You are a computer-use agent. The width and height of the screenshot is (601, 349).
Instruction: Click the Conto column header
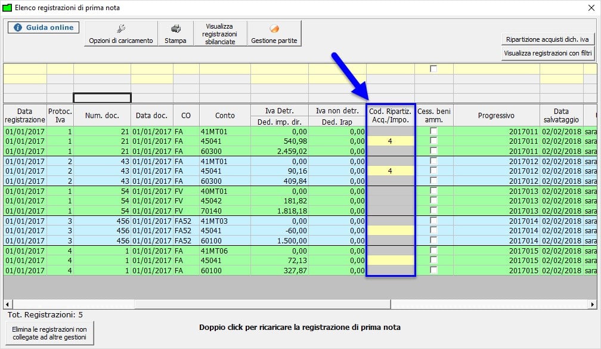coord(225,116)
